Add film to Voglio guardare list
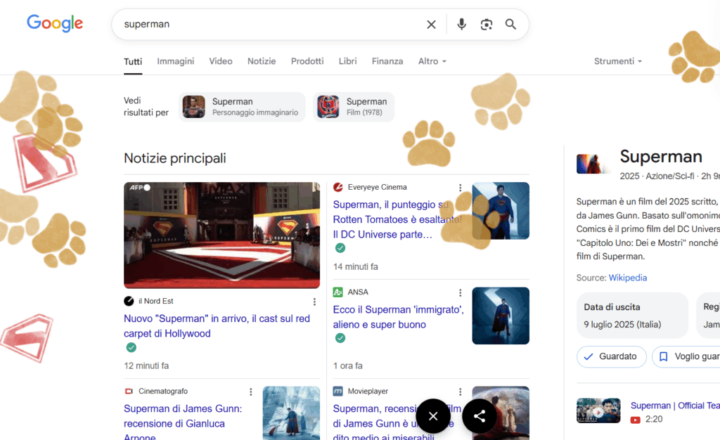720x440 pixels. tap(686, 356)
